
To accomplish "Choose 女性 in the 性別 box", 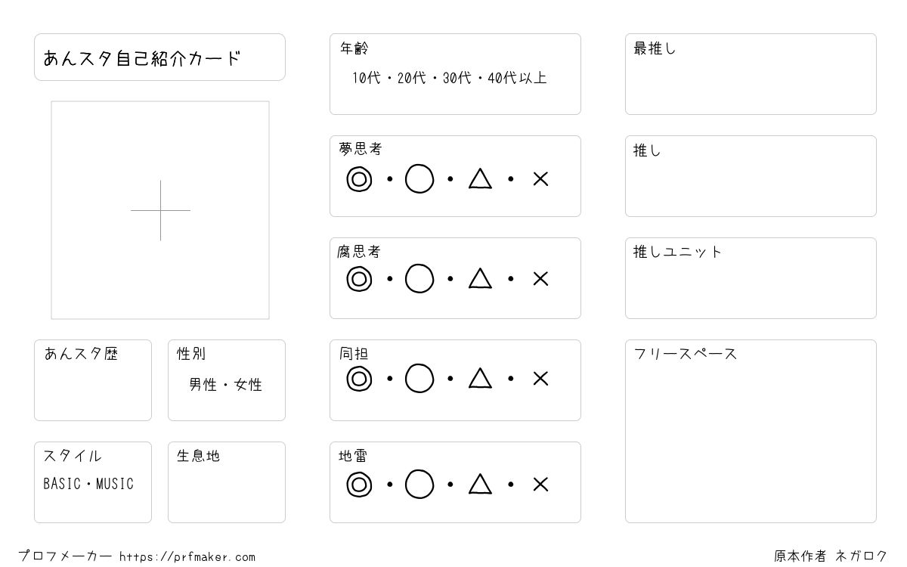I will (x=249, y=385).
